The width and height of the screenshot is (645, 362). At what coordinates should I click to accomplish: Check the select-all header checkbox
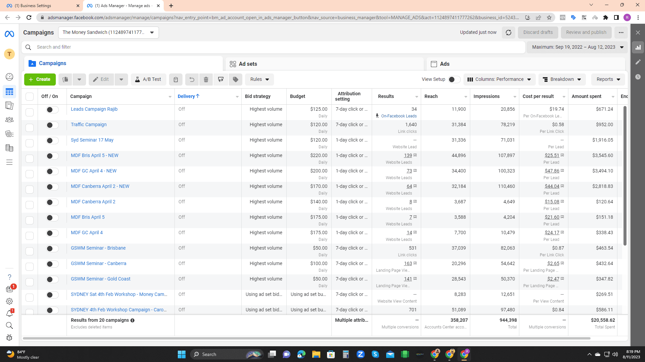point(30,97)
